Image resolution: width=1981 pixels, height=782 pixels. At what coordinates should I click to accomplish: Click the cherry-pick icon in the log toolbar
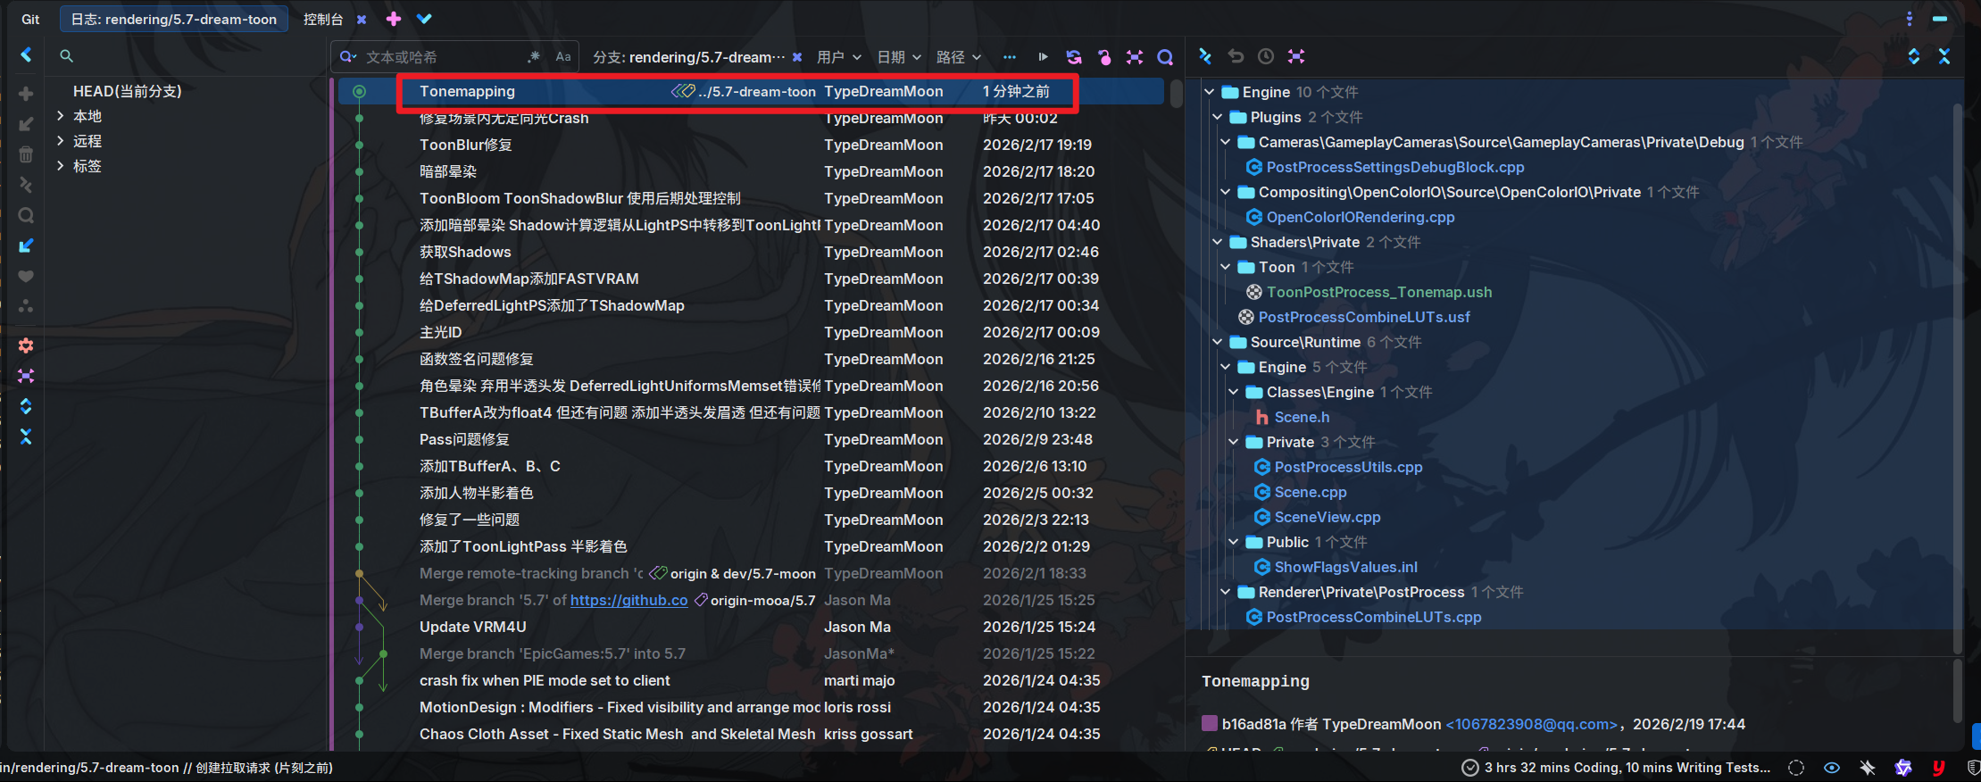pyautogui.click(x=1104, y=57)
